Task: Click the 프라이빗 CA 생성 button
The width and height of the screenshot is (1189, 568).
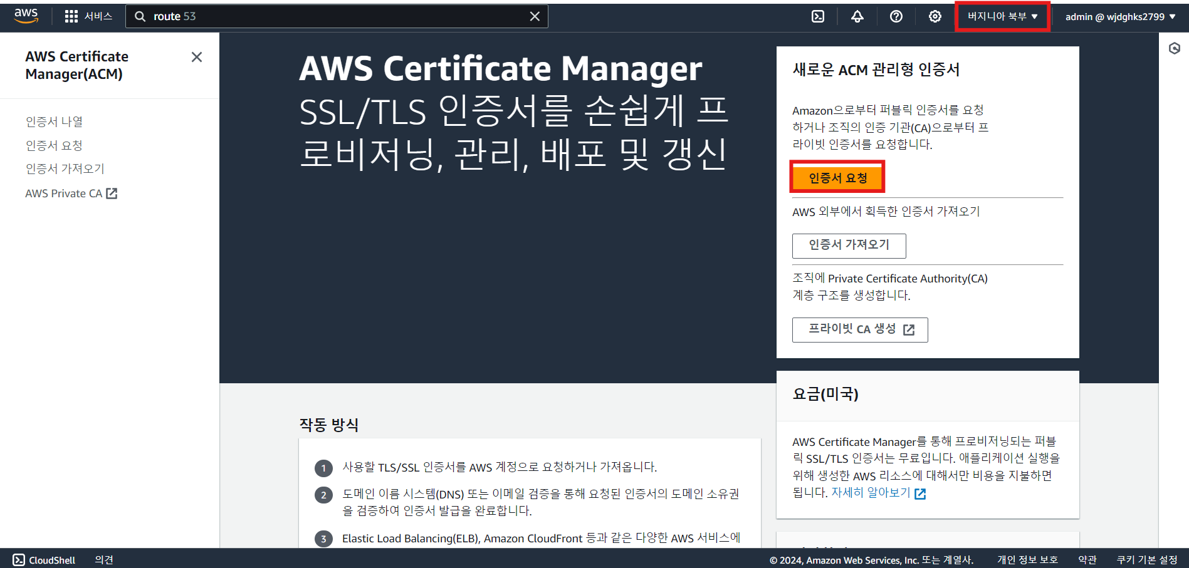Action: (x=860, y=329)
